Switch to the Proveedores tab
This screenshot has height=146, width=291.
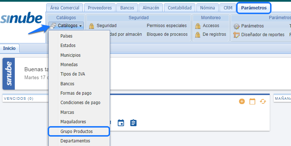[x=100, y=8]
